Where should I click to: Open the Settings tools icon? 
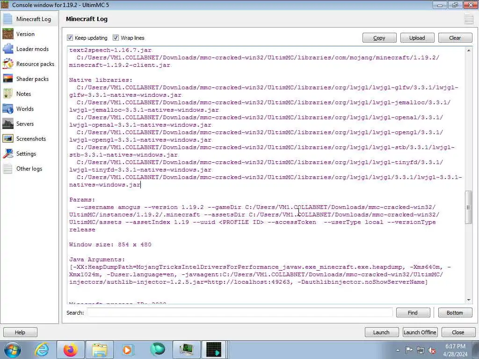[7, 153]
